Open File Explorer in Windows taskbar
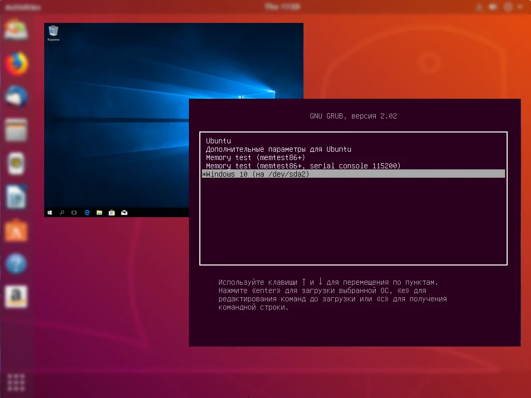The height and width of the screenshot is (398, 531). pos(99,213)
